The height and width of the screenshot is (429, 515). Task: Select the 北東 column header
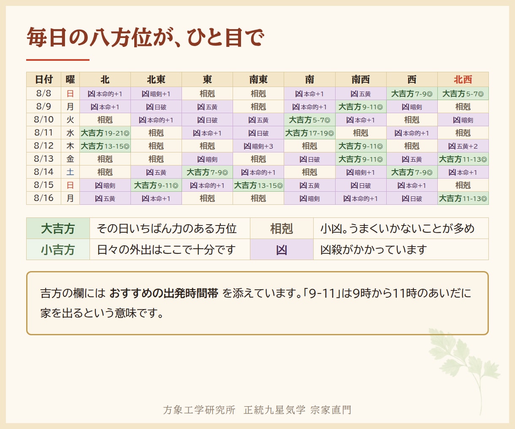[x=156, y=79]
